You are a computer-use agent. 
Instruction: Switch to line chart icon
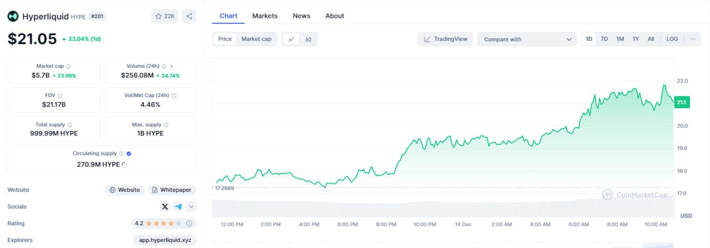point(291,39)
